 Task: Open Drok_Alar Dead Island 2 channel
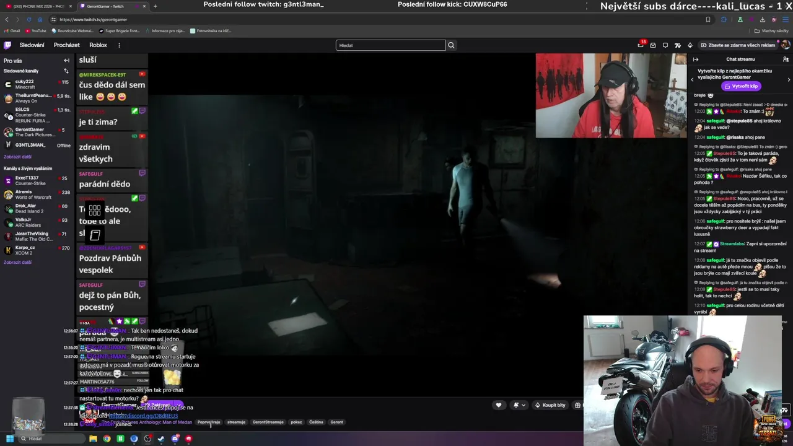pos(37,208)
